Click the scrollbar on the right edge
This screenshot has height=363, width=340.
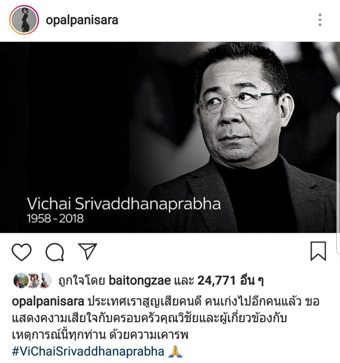point(338,183)
